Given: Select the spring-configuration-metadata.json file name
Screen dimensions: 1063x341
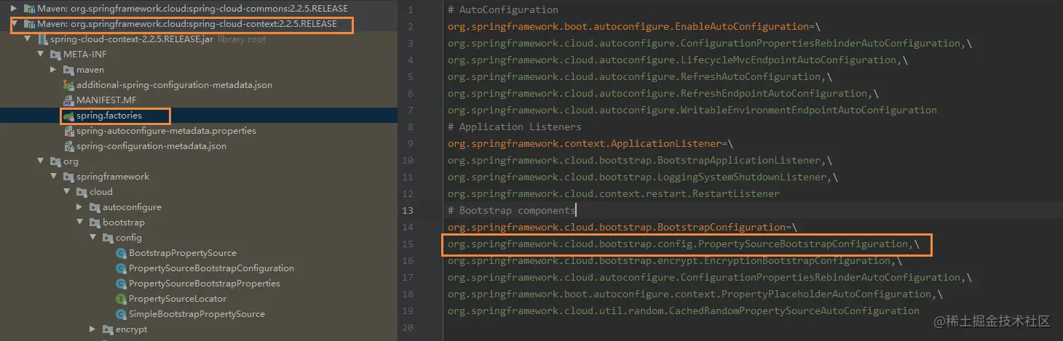Looking at the screenshot, I should coord(151,146).
